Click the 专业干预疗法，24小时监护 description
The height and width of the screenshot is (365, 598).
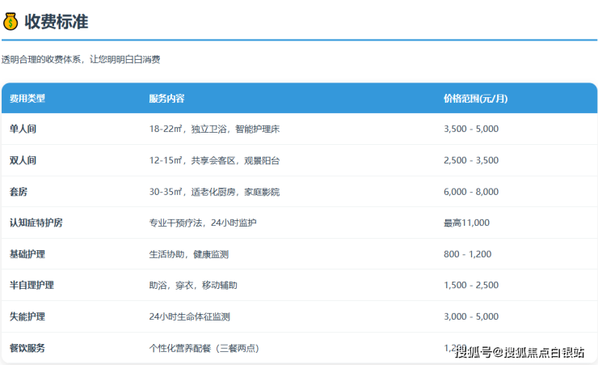(x=203, y=223)
